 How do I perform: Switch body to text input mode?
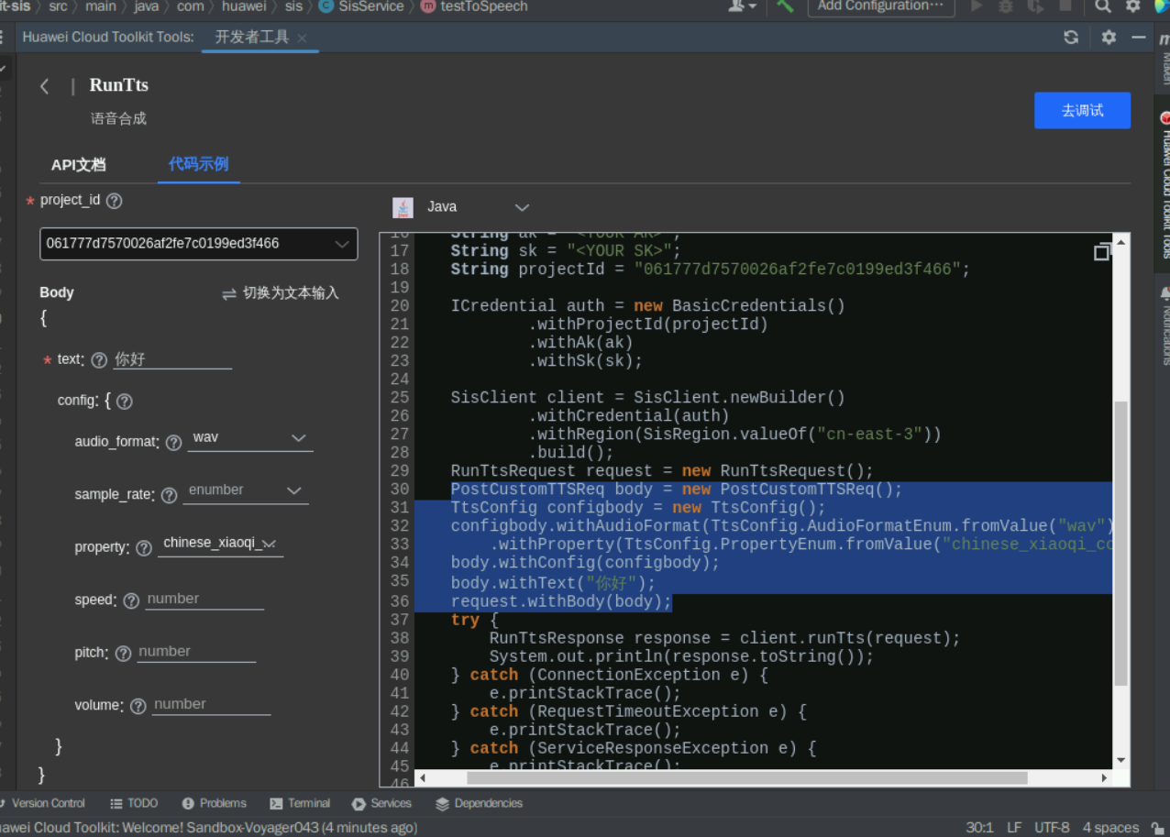(x=281, y=293)
